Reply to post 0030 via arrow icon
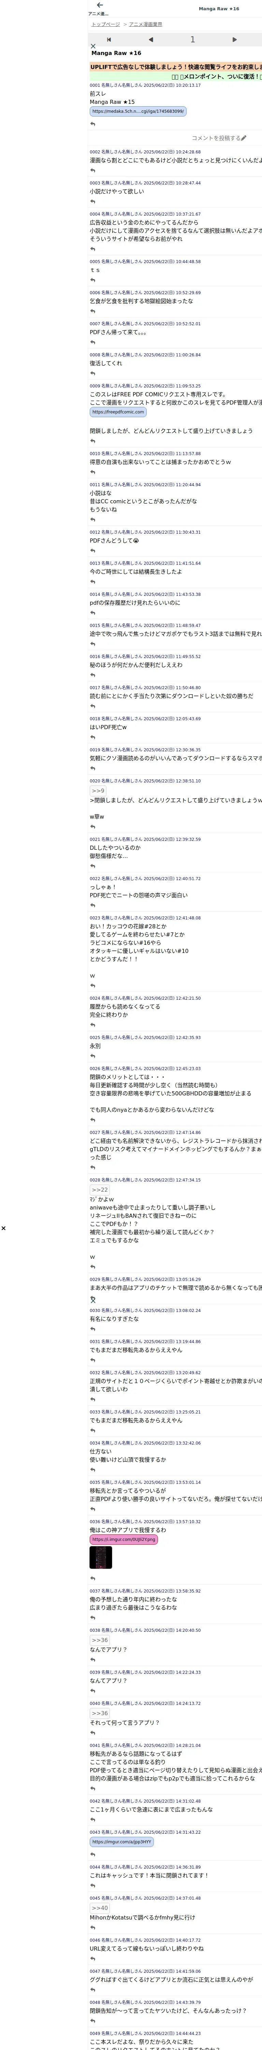The width and height of the screenshot is (262, 2050). point(92,1329)
